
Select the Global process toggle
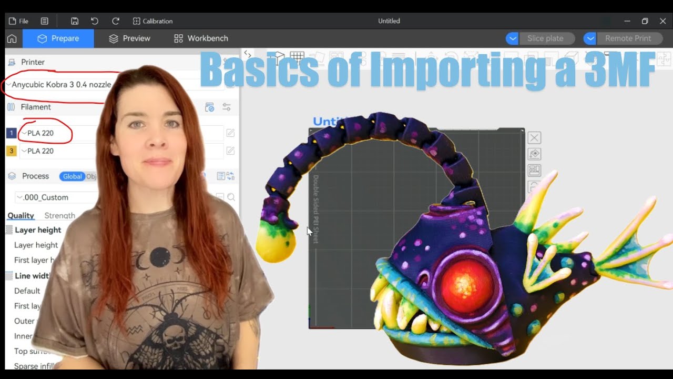click(72, 176)
